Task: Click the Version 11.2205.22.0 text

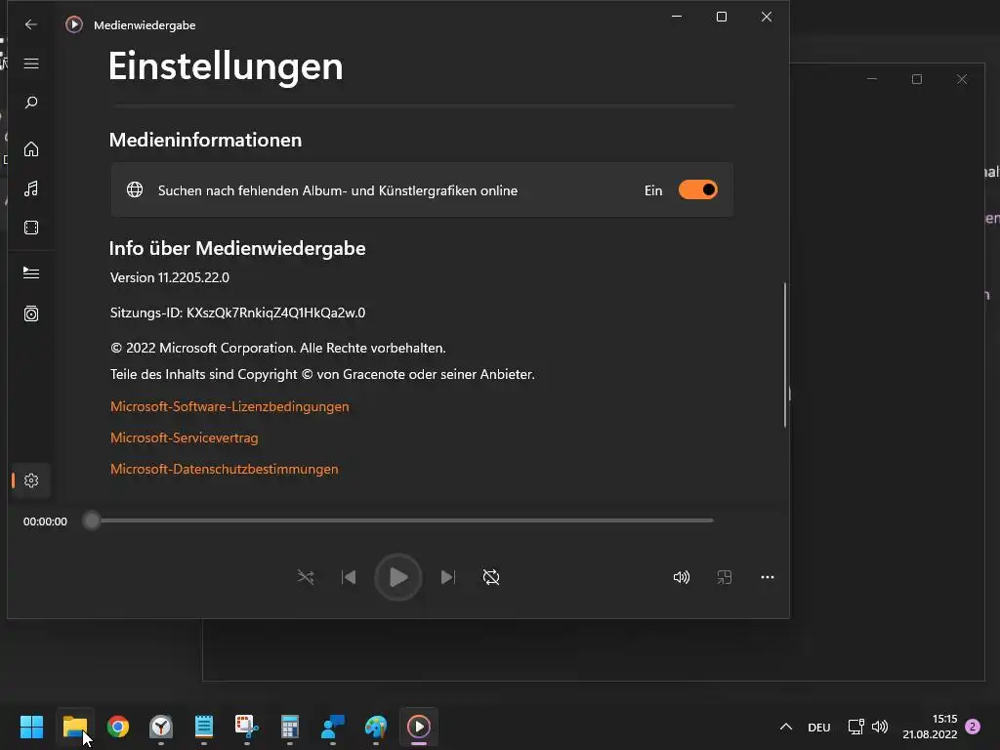Action: click(170, 277)
